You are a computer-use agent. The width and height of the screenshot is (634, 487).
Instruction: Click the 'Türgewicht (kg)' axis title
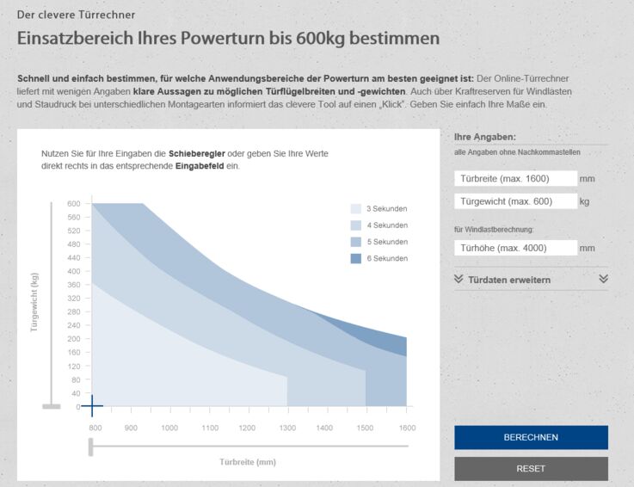(x=34, y=302)
